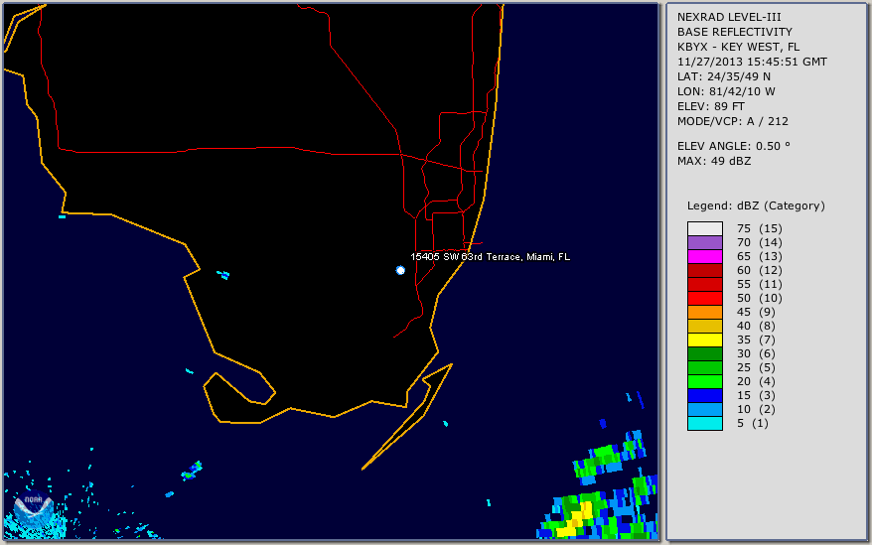Select the 35 dBZ yellow legend swatch
The width and height of the screenshot is (872, 545).
pos(704,340)
